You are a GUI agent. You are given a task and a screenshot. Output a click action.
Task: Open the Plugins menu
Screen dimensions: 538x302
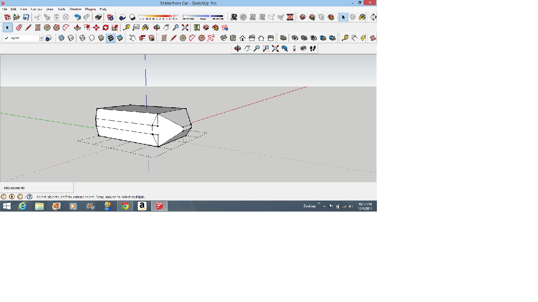(91, 9)
